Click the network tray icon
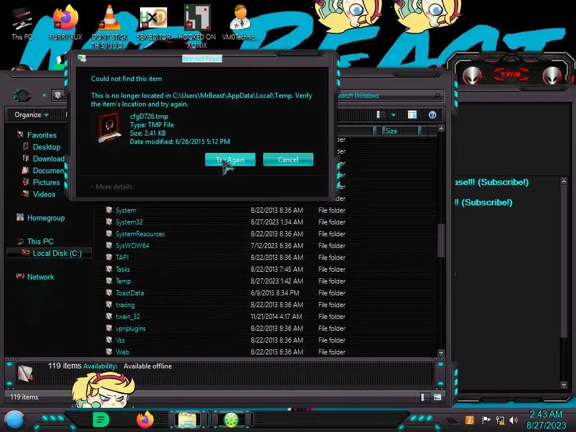576x432 pixels. 500,420
